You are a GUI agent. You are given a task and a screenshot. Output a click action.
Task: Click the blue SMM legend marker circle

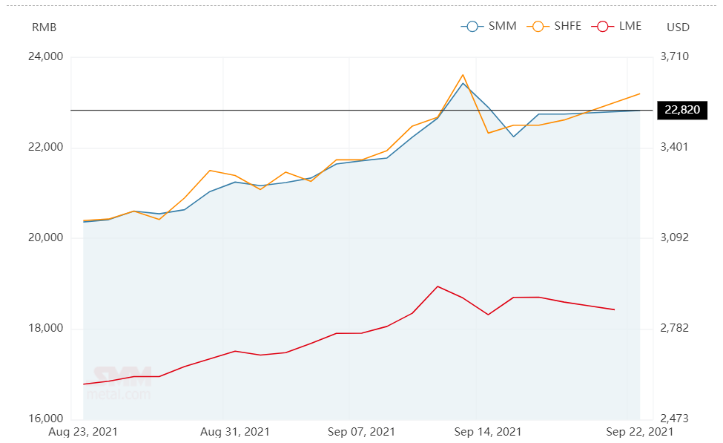(472, 26)
